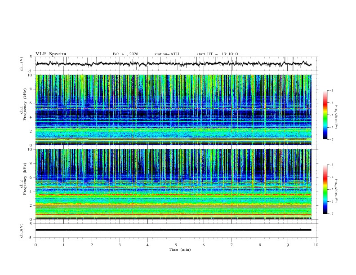Click the time axis tick label "5"

click(176, 245)
